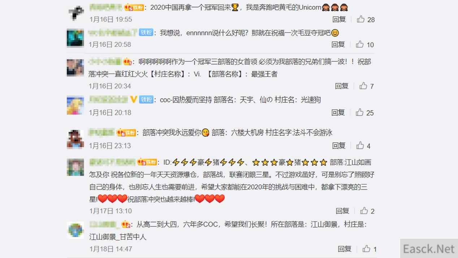Open avatar of the 江山御景 commenter
This screenshot has width=458, height=258.
pyautogui.click(x=75, y=230)
